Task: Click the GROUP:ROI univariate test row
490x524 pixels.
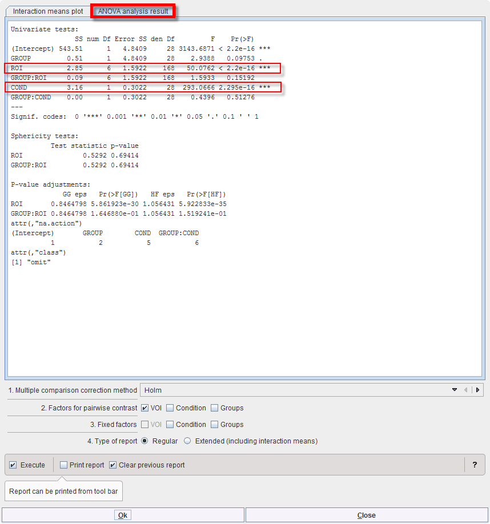Action: click(x=132, y=78)
